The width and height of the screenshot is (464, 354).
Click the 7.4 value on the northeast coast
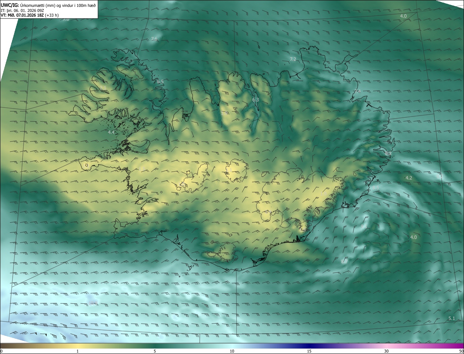pyautogui.click(x=357, y=92)
